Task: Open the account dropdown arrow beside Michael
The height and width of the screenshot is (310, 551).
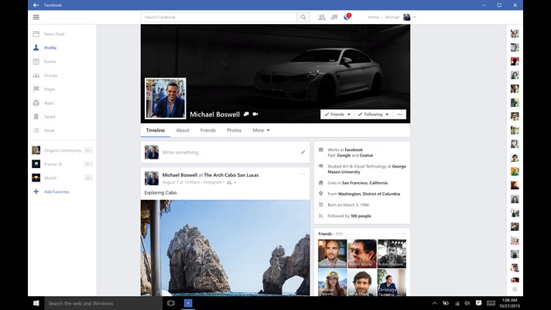Action: coord(415,17)
